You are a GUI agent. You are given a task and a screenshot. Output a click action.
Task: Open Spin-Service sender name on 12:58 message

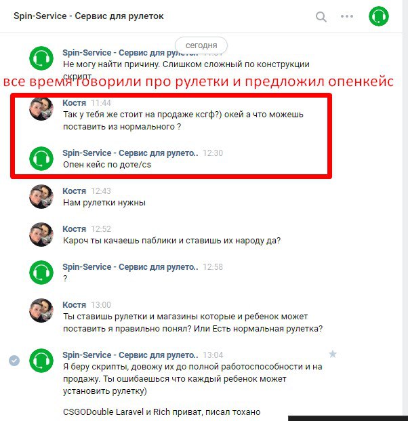click(x=130, y=267)
